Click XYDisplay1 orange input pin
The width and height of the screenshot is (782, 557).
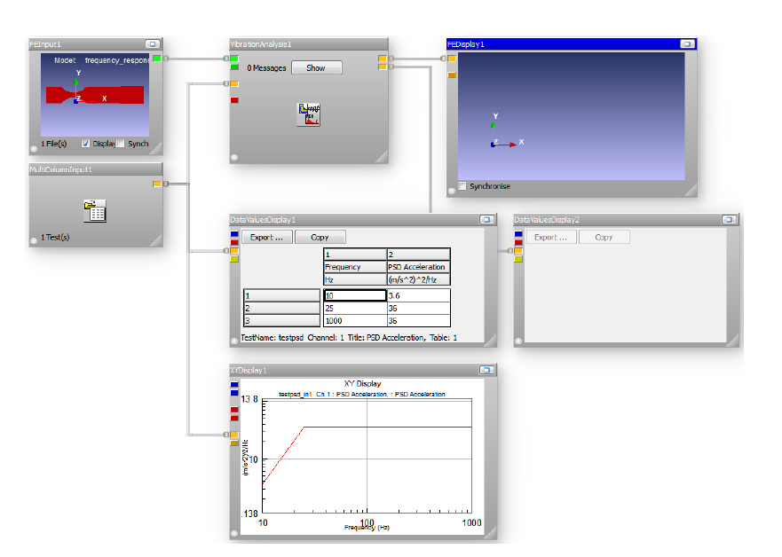(234, 435)
